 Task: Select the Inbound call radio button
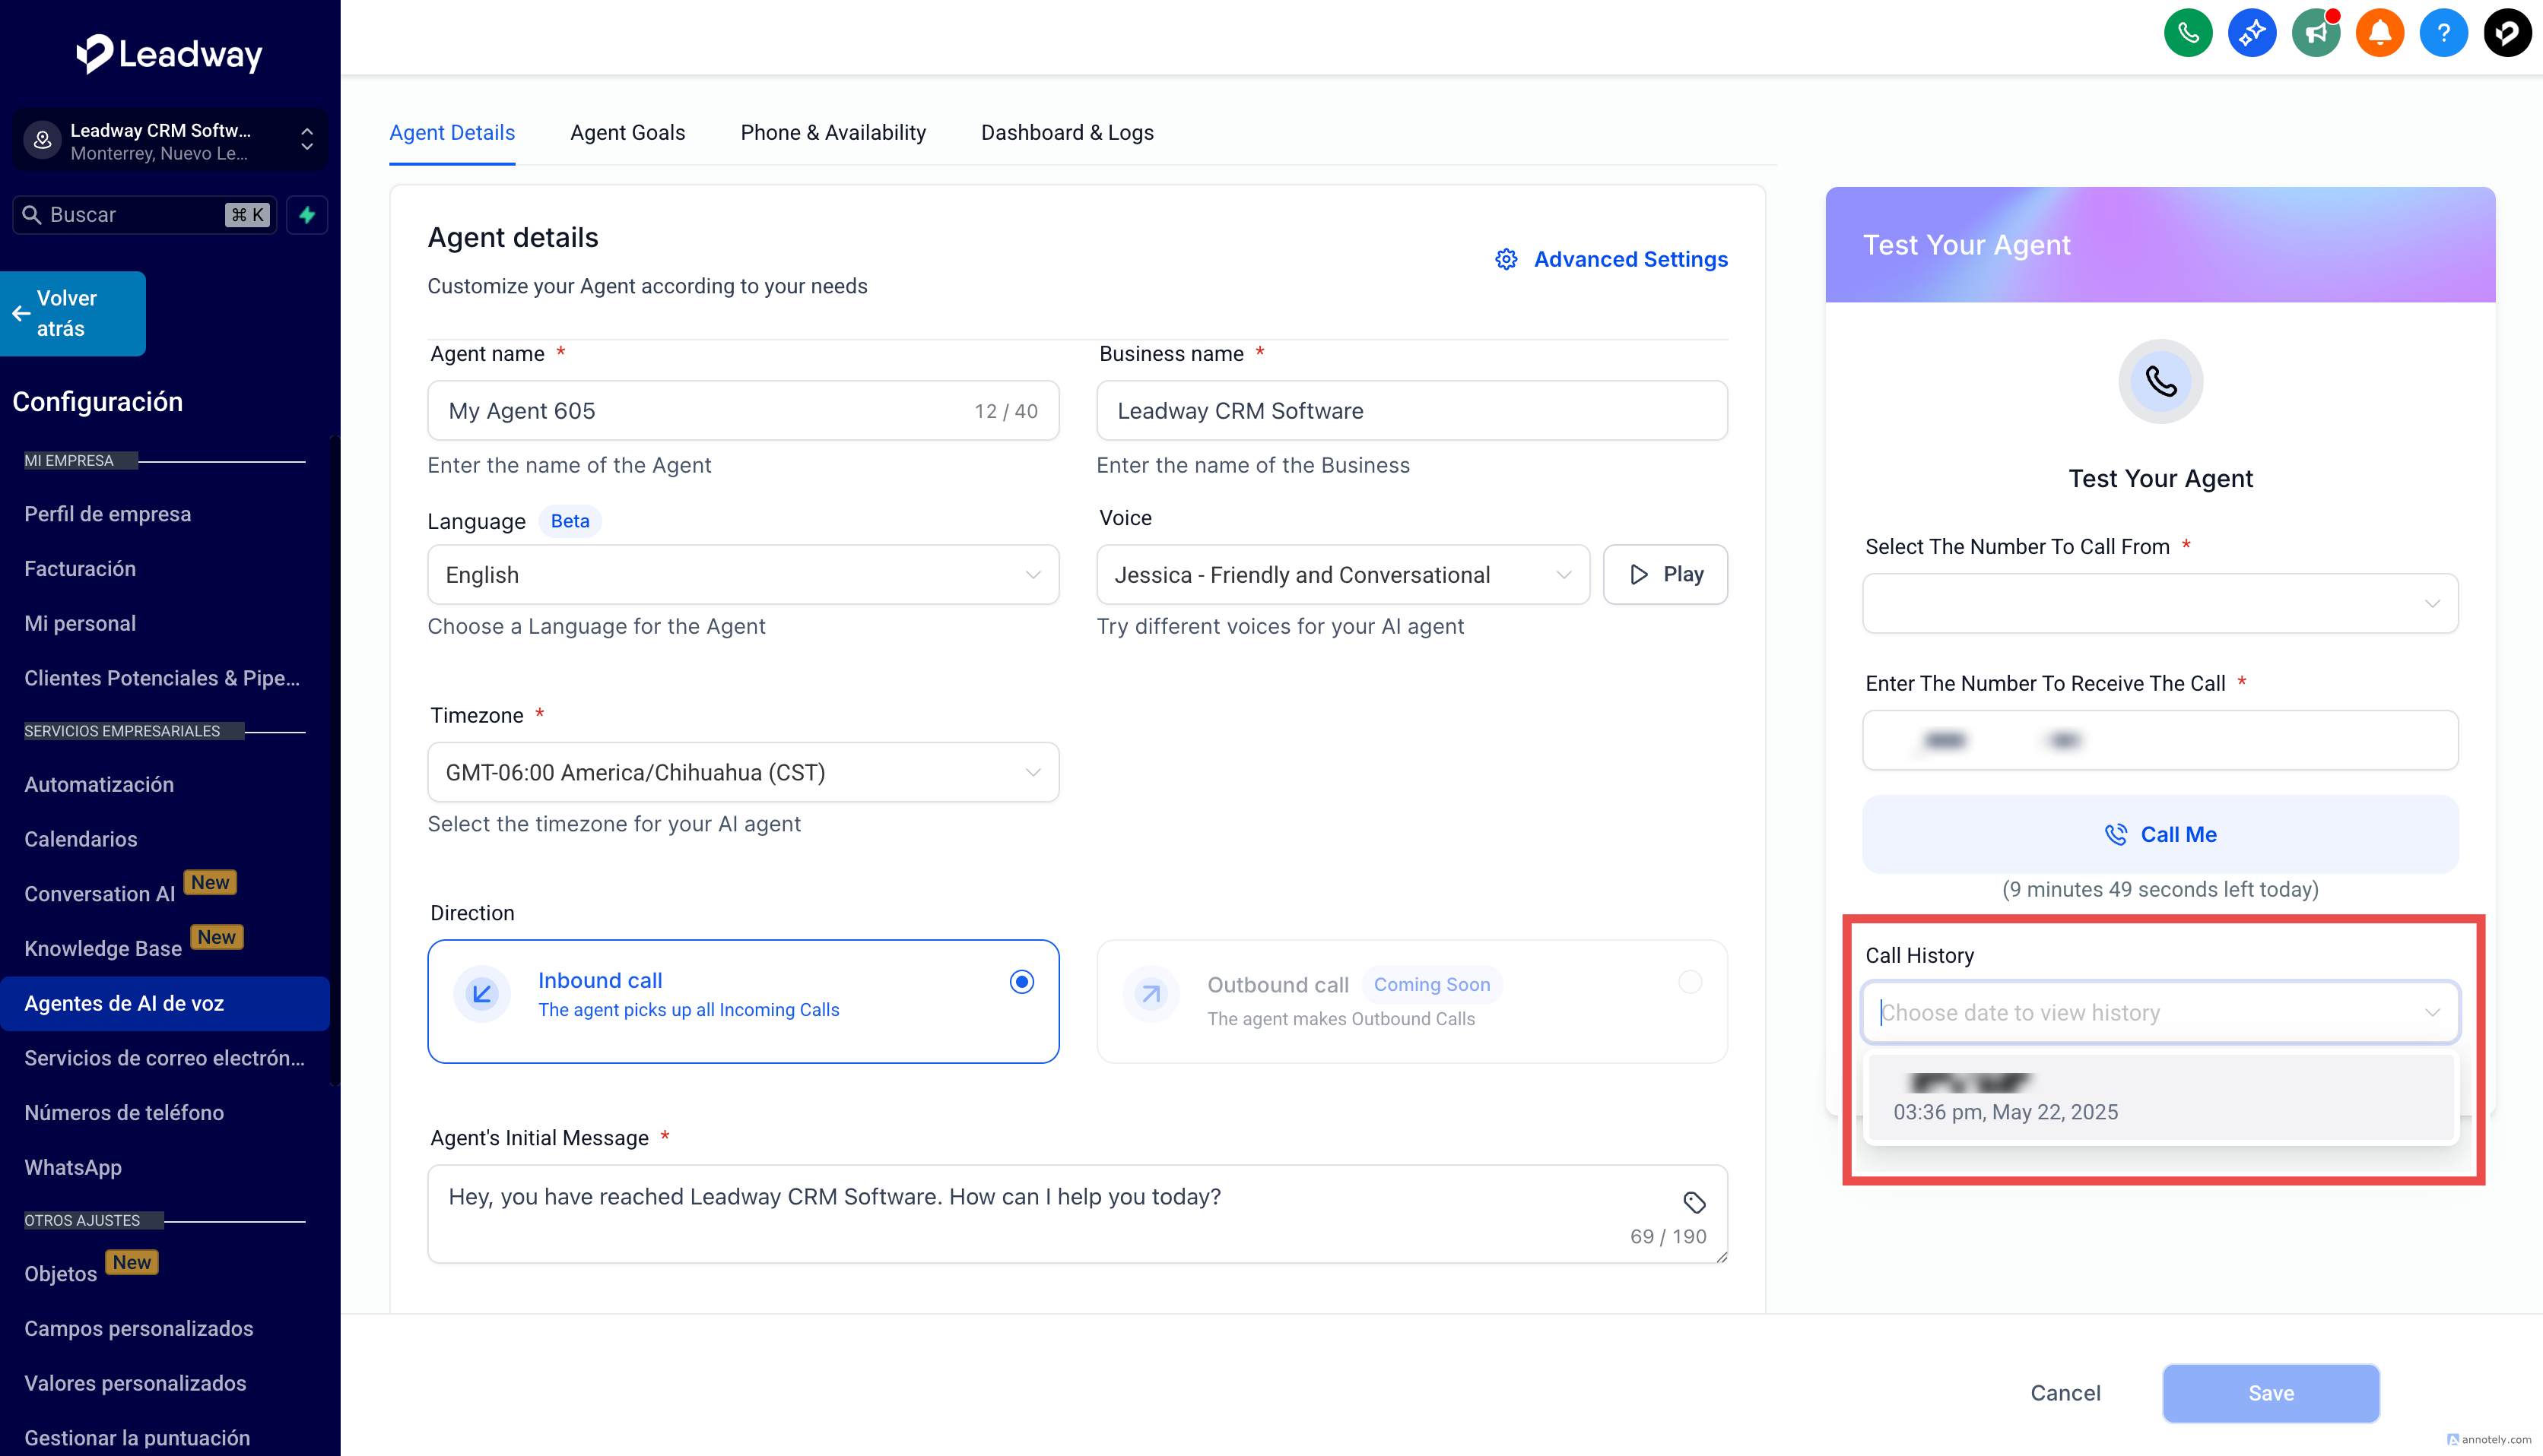(x=1021, y=982)
